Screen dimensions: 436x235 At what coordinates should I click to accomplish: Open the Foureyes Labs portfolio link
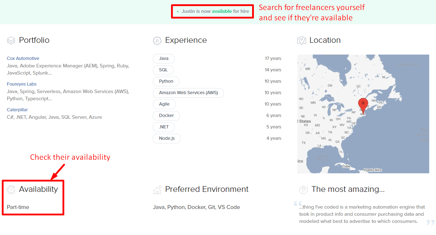(21, 84)
